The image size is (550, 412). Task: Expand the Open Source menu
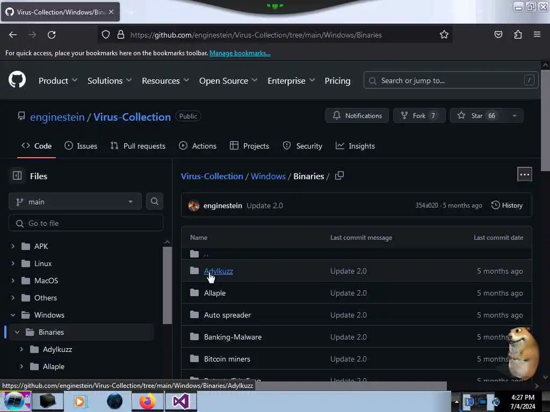pos(228,80)
